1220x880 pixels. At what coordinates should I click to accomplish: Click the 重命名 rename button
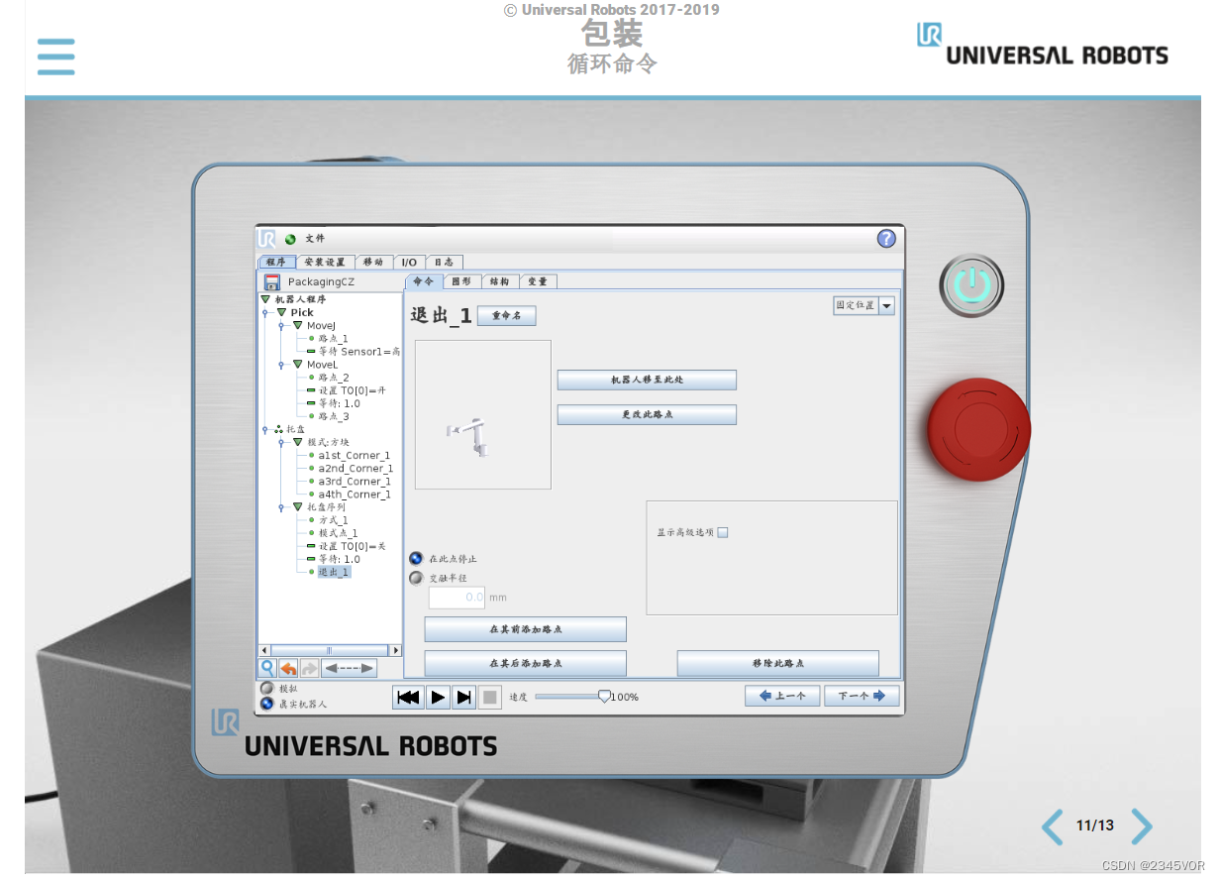coord(506,316)
